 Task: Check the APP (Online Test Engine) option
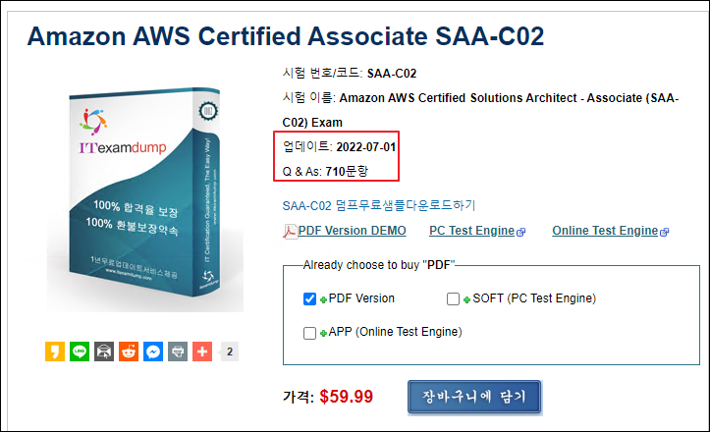[x=309, y=333]
